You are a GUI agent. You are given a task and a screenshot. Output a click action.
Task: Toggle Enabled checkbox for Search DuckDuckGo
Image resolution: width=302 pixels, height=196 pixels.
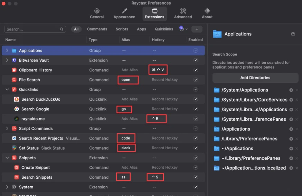(x=196, y=99)
